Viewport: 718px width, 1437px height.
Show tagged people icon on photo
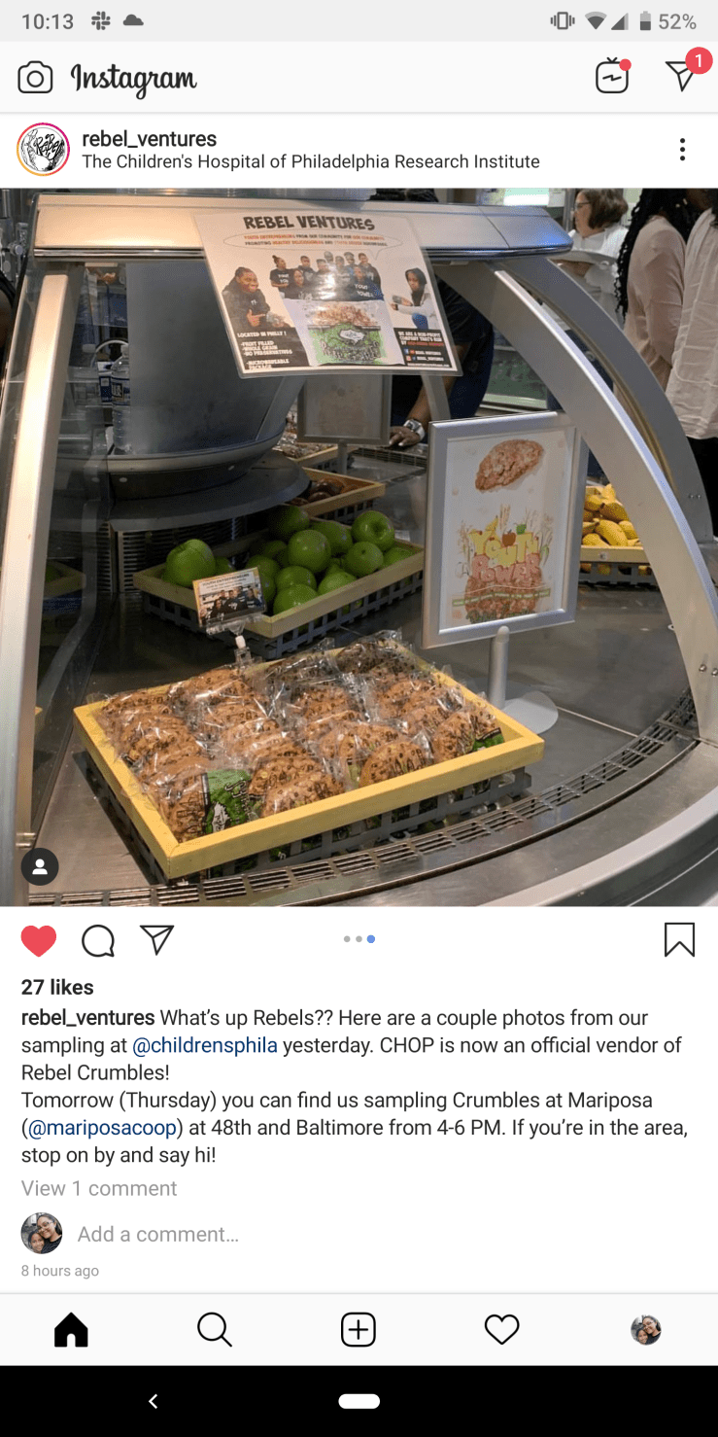tap(40, 867)
